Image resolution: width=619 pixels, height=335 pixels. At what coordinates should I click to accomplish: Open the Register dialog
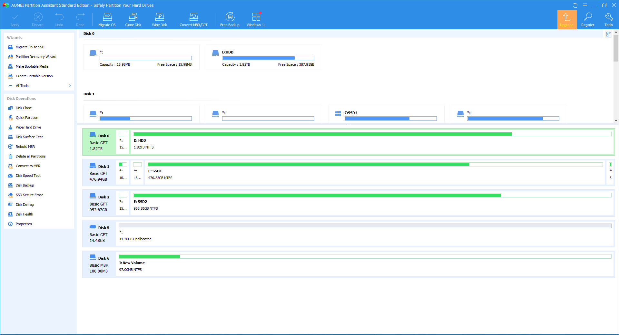coord(588,20)
